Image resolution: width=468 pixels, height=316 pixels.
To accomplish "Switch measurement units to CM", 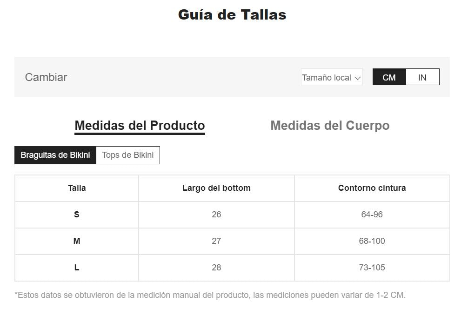I will (x=389, y=77).
